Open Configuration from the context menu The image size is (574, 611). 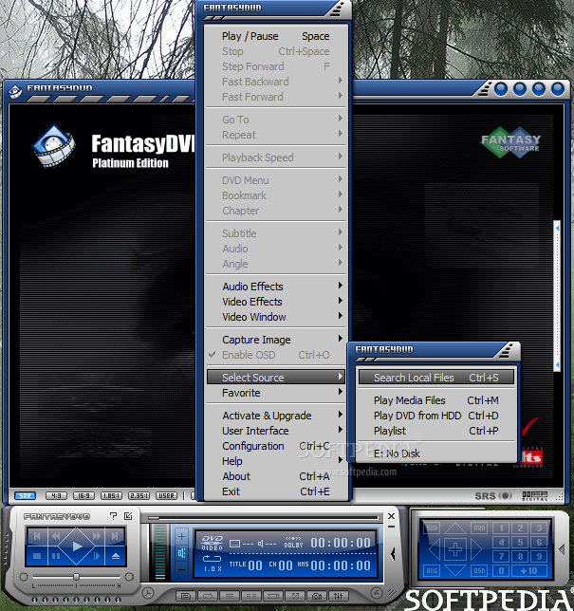tap(276, 446)
